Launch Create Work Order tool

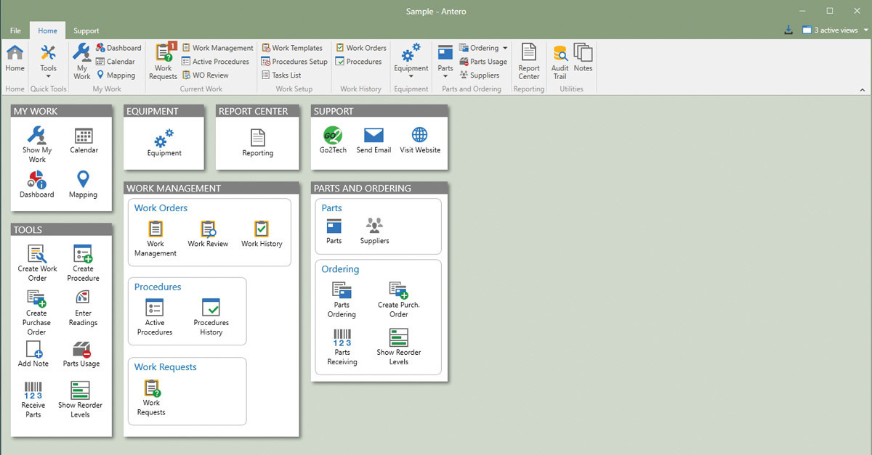click(38, 263)
